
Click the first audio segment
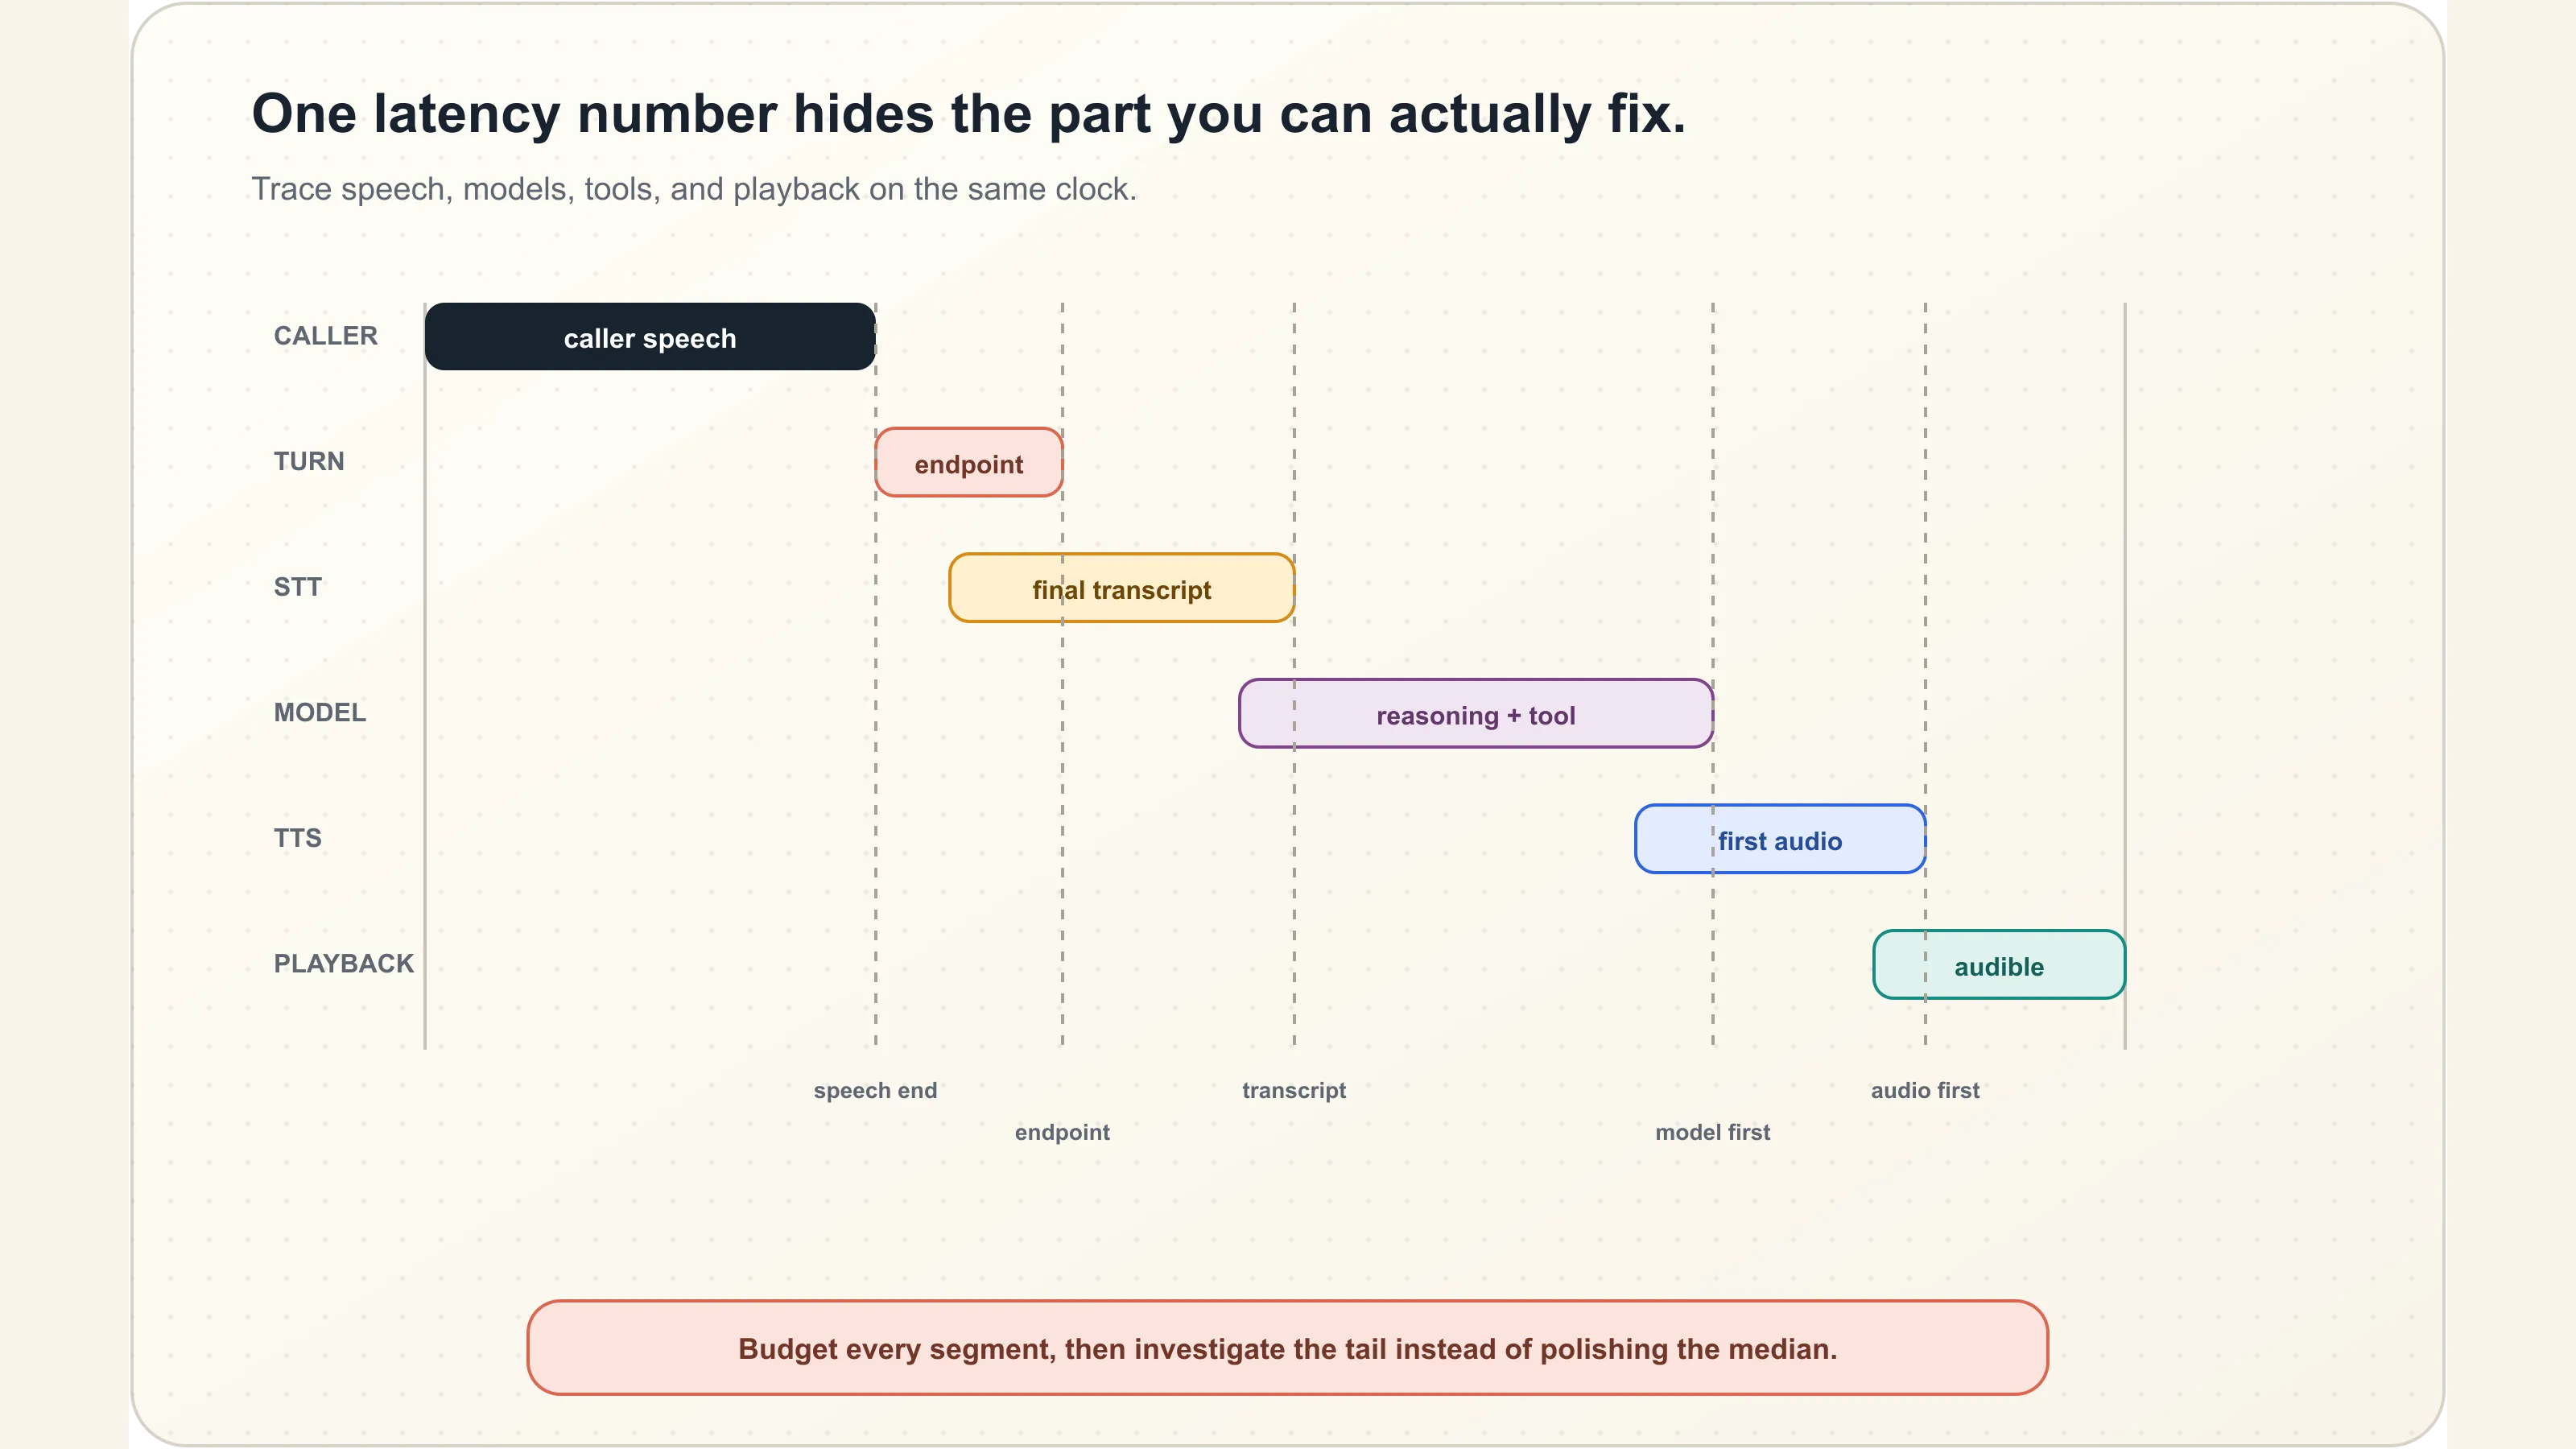pos(1780,839)
